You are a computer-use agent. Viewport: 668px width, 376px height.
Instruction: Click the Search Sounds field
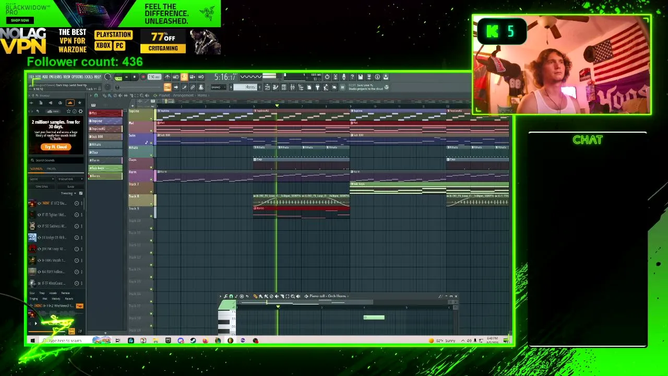coord(56,160)
